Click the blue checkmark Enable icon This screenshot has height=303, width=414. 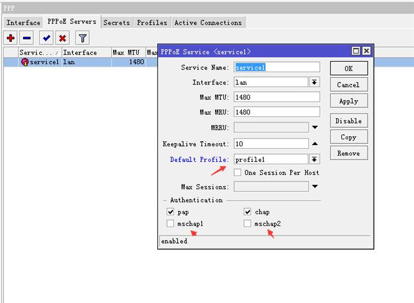pos(47,38)
